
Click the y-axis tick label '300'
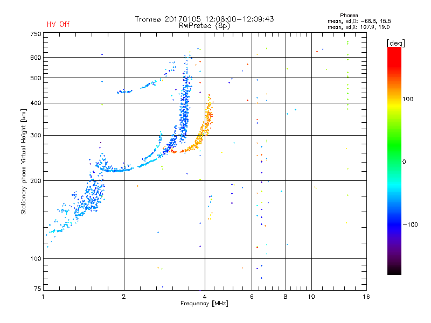36,136
